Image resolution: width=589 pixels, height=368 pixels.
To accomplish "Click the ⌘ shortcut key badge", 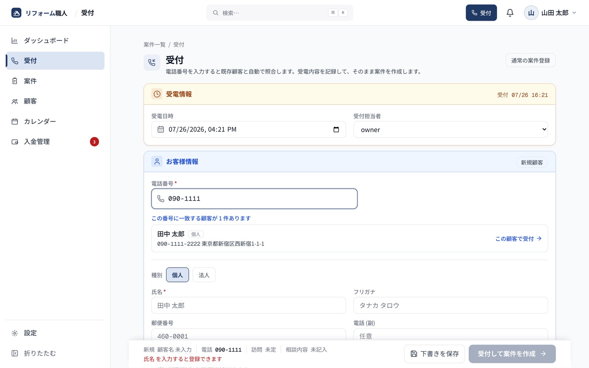I will [x=333, y=13].
